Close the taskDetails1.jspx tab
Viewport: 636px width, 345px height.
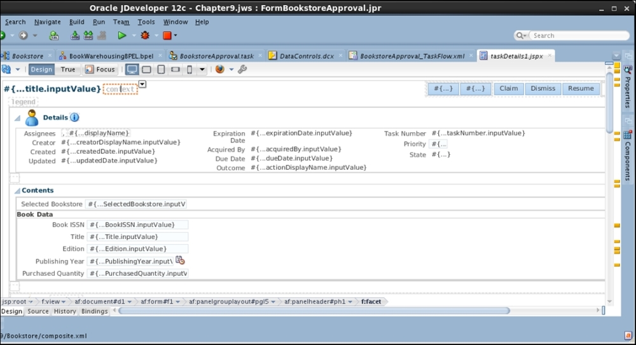click(550, 55)
